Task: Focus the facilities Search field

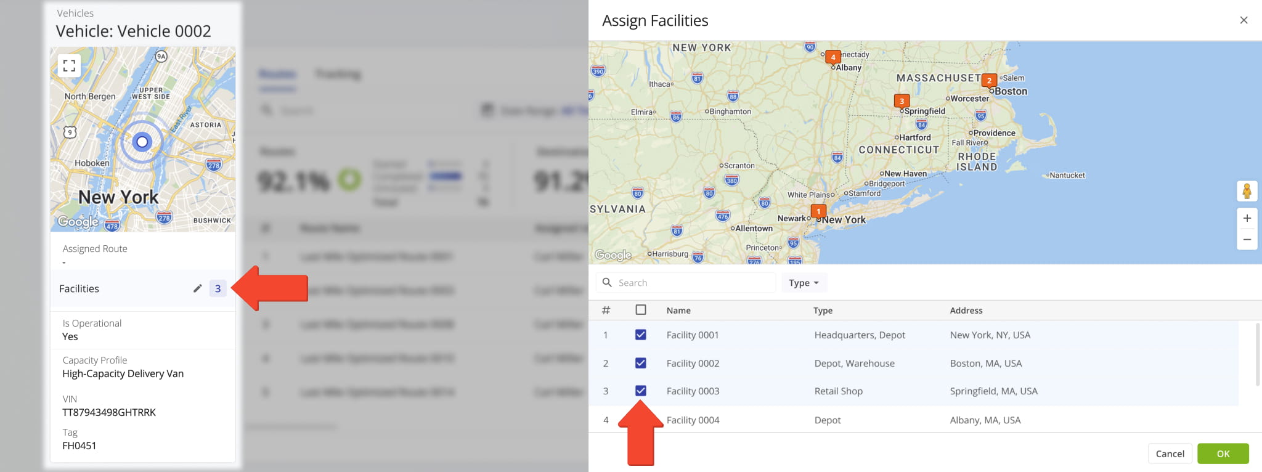Action: 685,282
